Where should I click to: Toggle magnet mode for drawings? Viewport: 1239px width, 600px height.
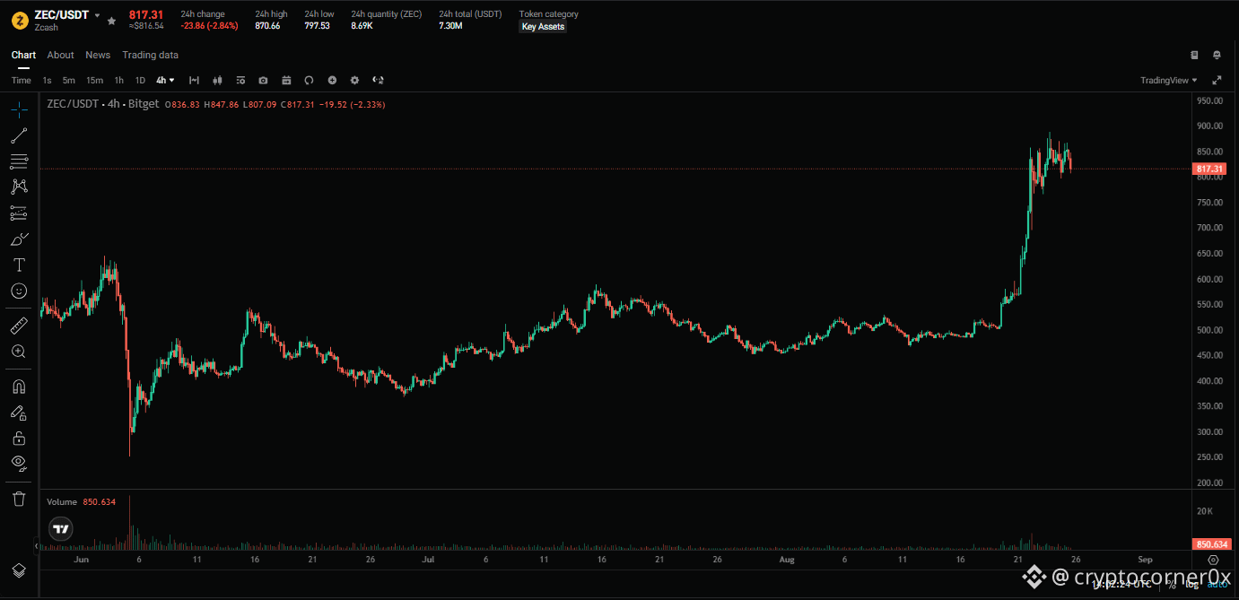(19, 387)
